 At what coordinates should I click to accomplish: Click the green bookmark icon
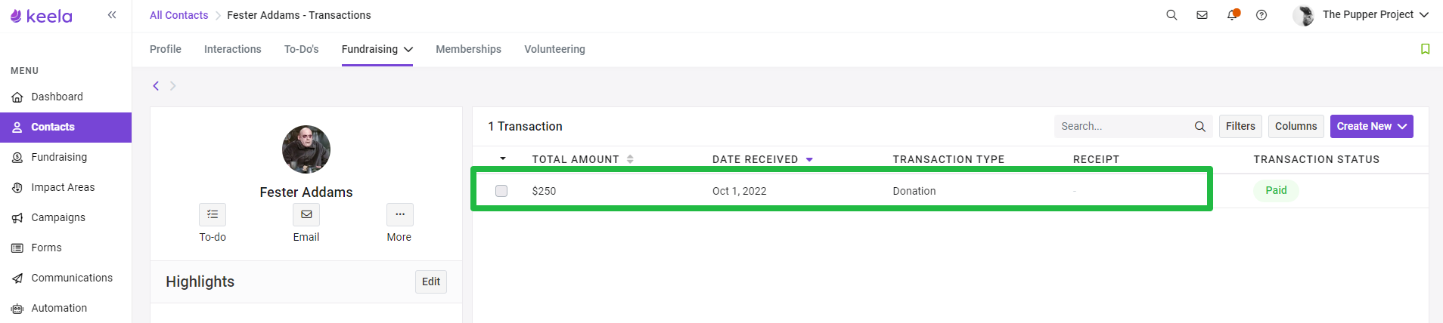tap(1425, 49)
